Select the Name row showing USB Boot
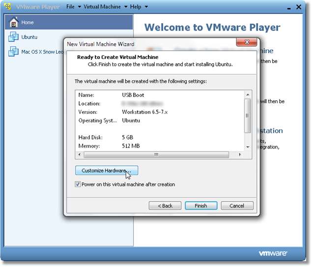312x267 pixels. [x=133, y=94]
